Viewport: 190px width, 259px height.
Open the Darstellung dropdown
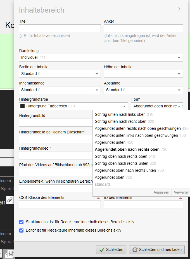coord(101,58)
